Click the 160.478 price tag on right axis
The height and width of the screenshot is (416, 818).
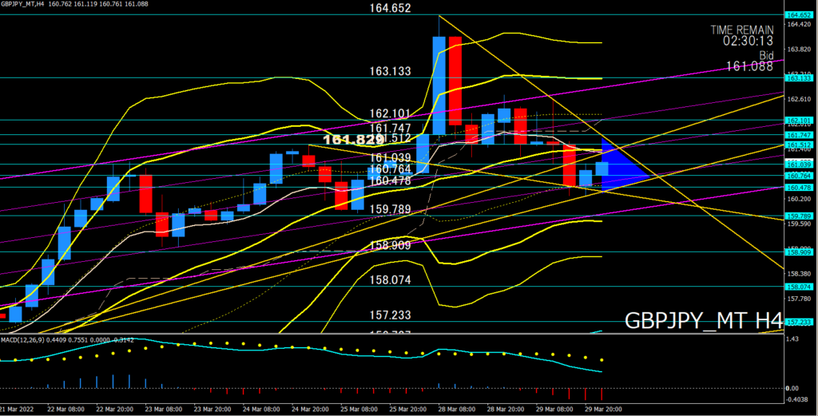coord(798,188)
